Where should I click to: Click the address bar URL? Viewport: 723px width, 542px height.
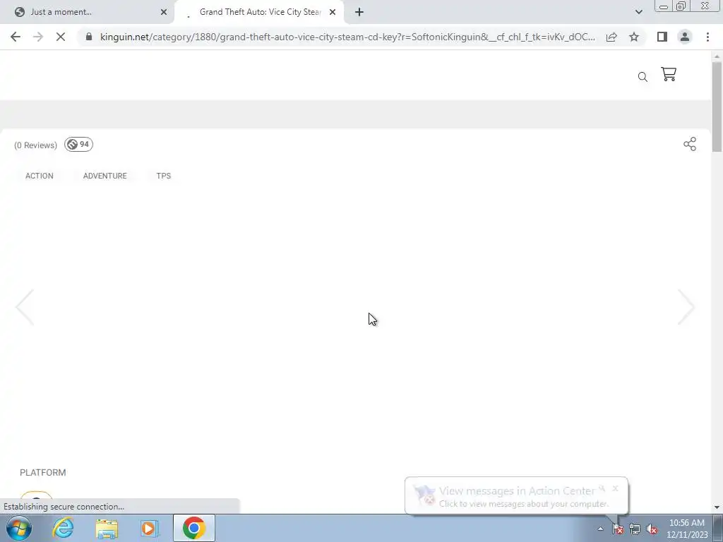tap(347, 37)
